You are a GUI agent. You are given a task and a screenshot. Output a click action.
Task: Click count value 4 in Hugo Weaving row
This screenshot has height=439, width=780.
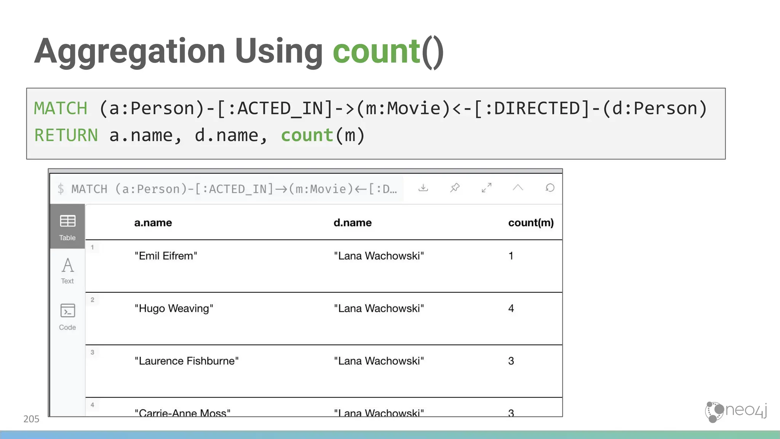(511, 308)
